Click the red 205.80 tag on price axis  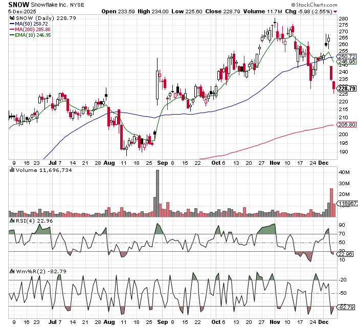pyautogui.click(x=347, y=124)
